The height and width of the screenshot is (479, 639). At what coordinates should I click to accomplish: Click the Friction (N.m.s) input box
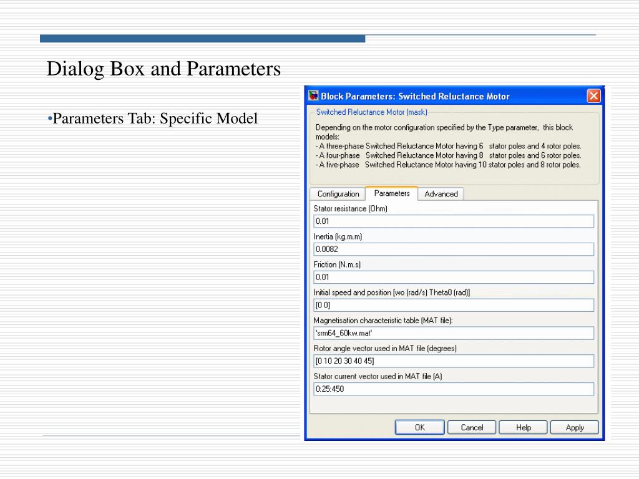click(454, 278)
